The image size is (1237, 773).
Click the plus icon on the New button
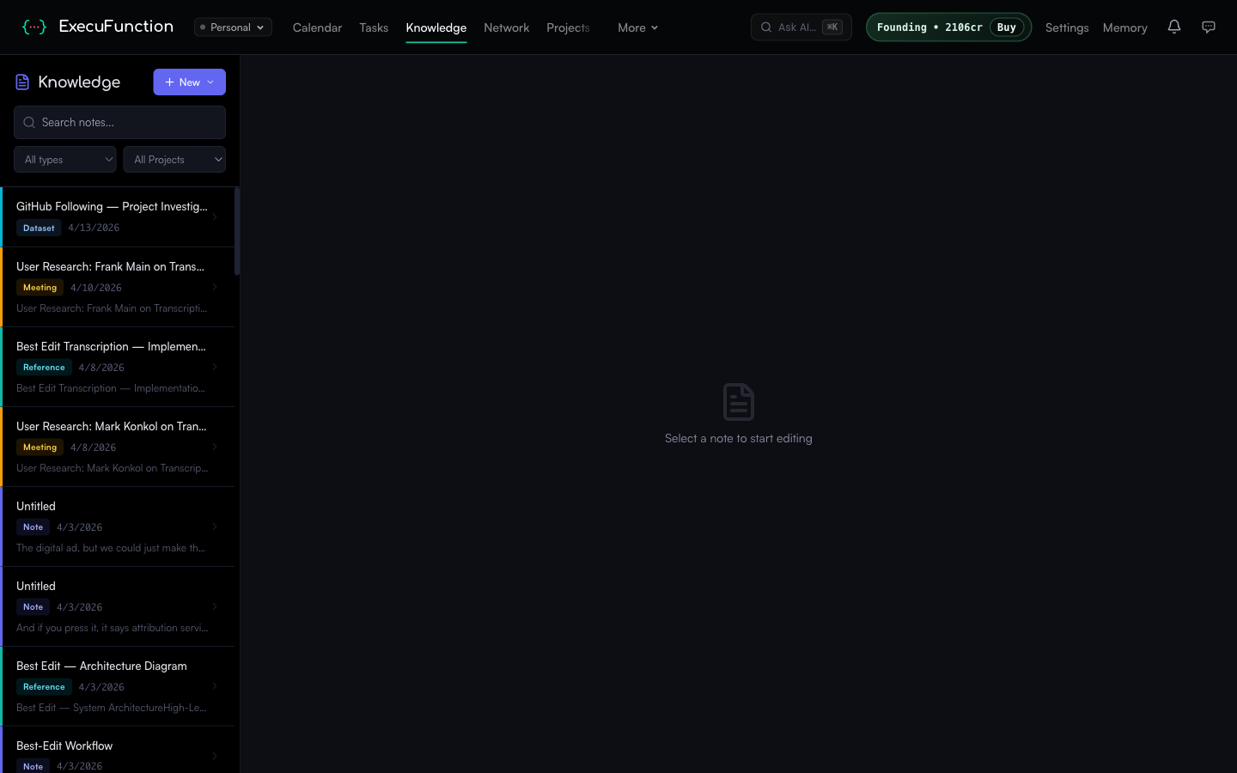point(169,82)
